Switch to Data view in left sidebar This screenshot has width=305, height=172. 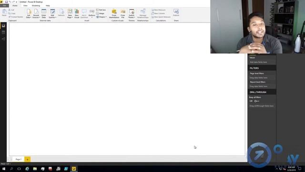tap(3, 32)
